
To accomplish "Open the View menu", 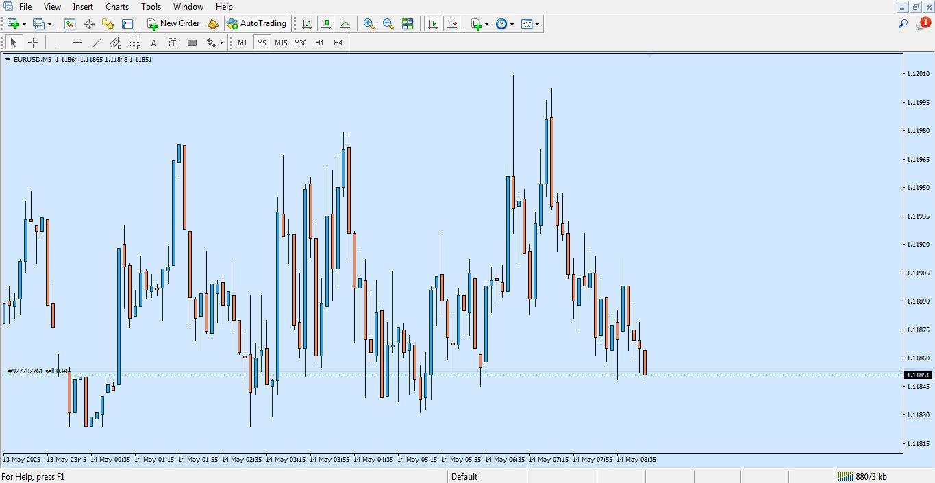I will coord(52,7).
